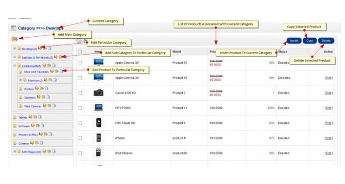Select the HTC Touch HD checkbox
The width and height of the screenshot is (345, 184).
(80, 123)
